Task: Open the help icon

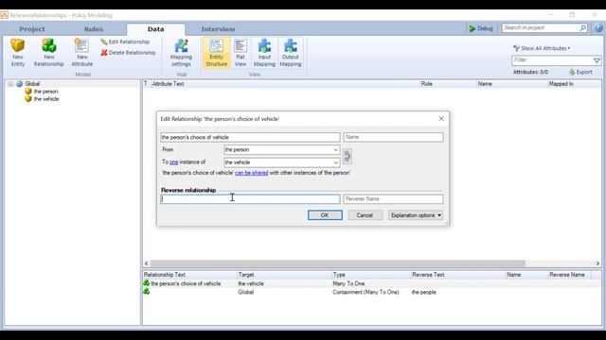Action: coord(598,28)
